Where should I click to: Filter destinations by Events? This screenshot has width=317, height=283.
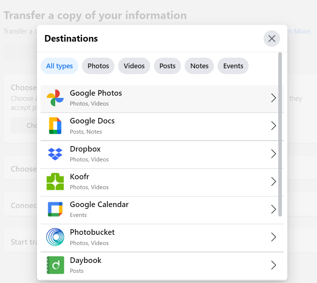coord(233,66)
